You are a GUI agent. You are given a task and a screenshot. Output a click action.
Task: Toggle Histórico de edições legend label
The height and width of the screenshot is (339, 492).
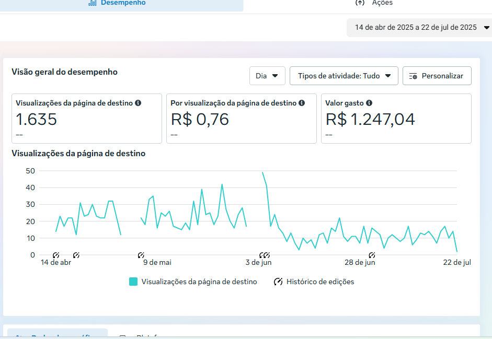pos(320,282)
